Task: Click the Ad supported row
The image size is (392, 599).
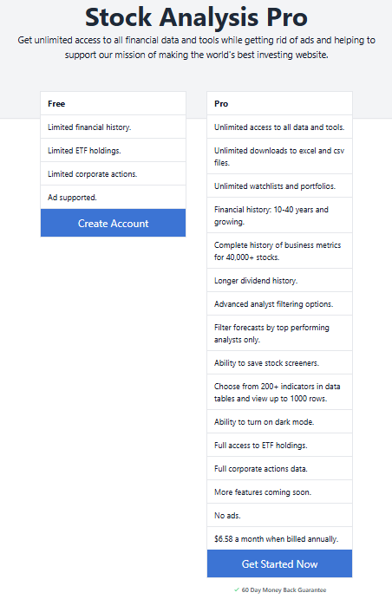Action: coord(113,197)
